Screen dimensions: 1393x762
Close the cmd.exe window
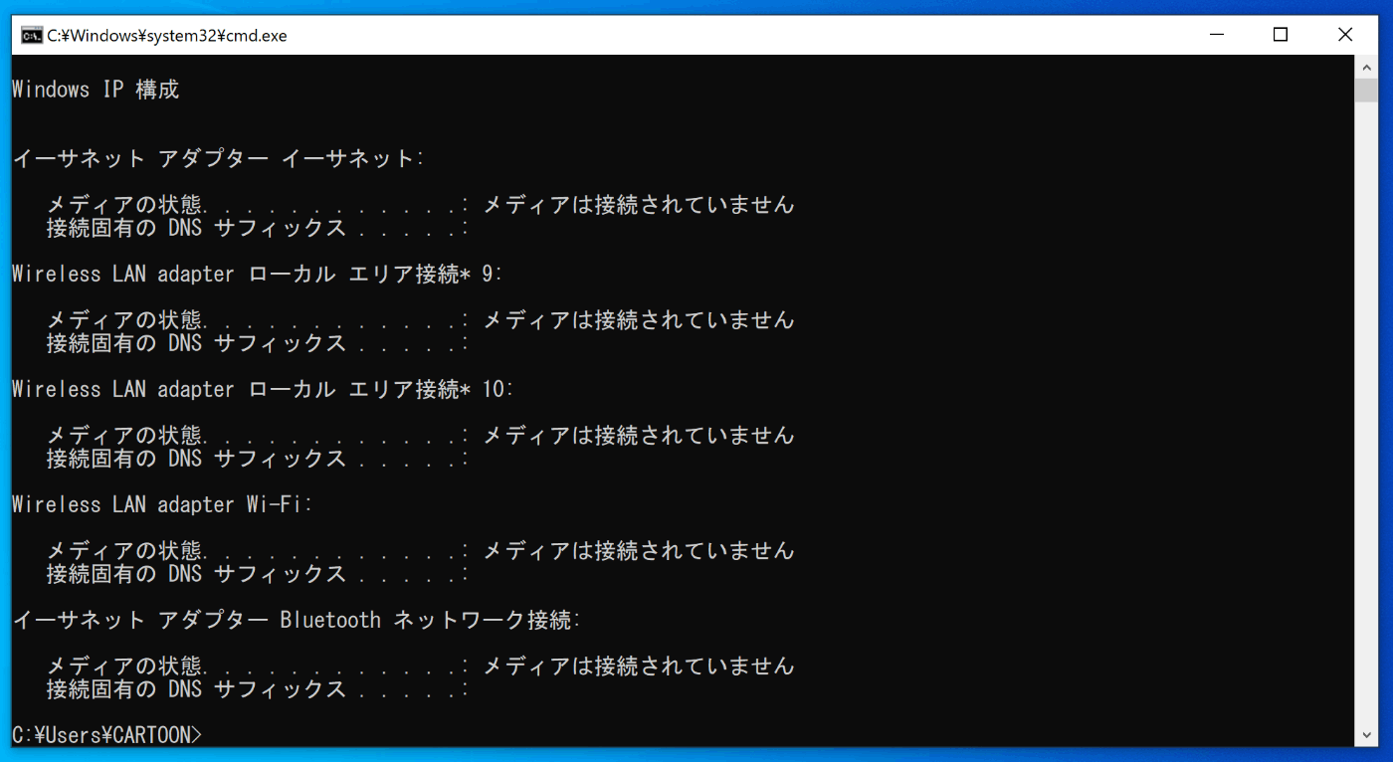[1345, 35]
